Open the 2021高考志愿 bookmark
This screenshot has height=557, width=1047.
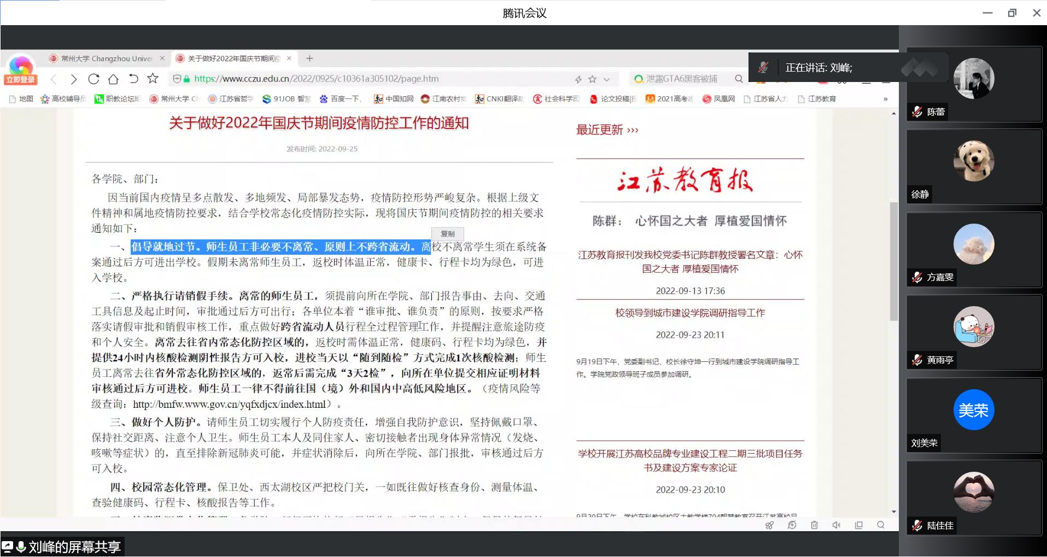click(x=669, y=99)
